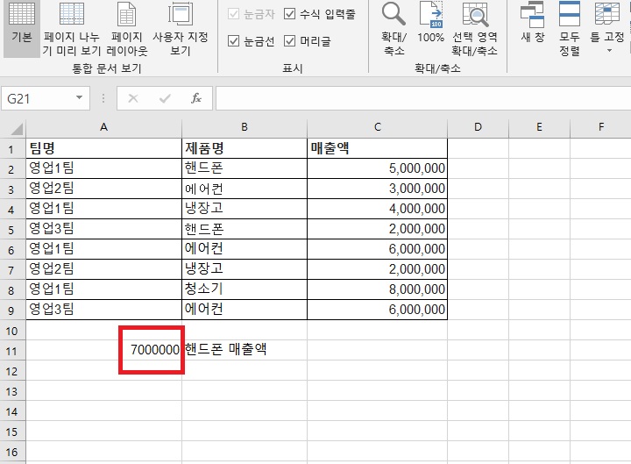Select 영업2팀 cell in row 3

pyautogui.click(x=103, y=189)
